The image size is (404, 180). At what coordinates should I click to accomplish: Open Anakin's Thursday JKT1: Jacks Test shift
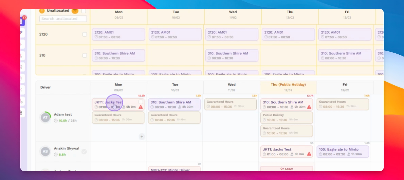[287, 151]
